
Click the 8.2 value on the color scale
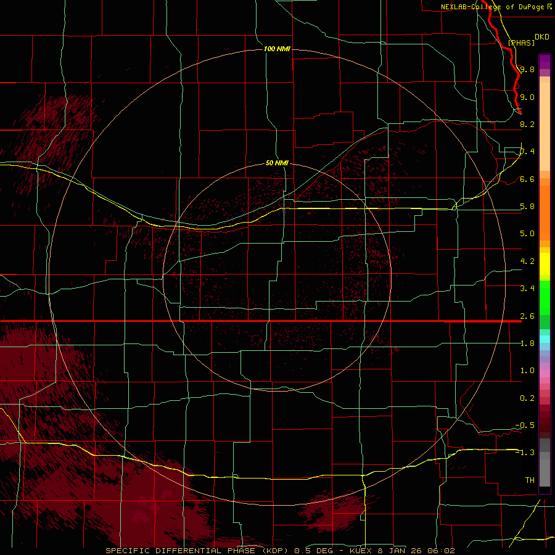[x=527, y=124]
